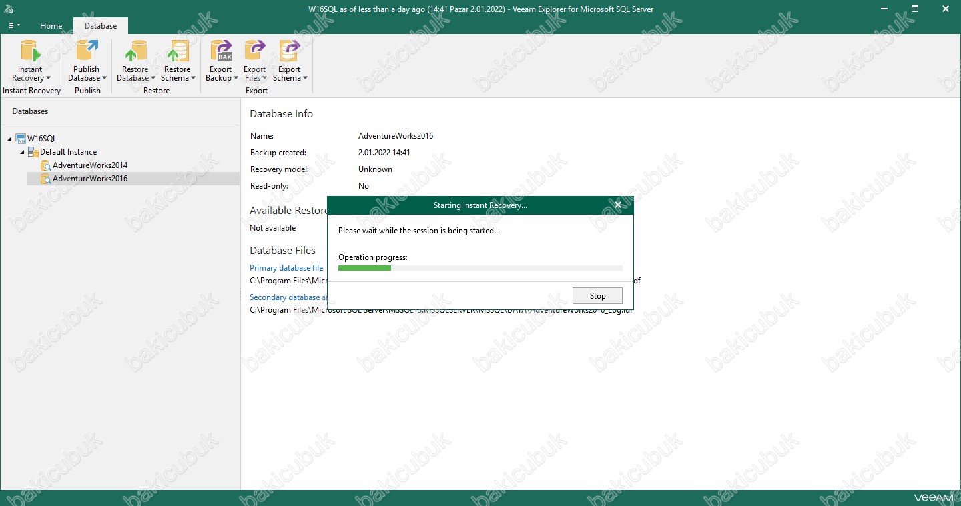The height and width of the screenshot is (506, 961).
Task: Collapse the Default Instance node
Action: click(x=22, y=152)
